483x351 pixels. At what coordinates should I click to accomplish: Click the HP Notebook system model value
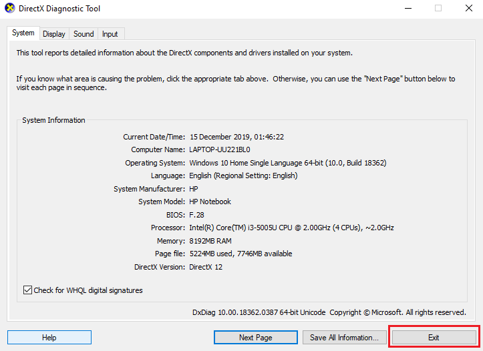[210, 202]
